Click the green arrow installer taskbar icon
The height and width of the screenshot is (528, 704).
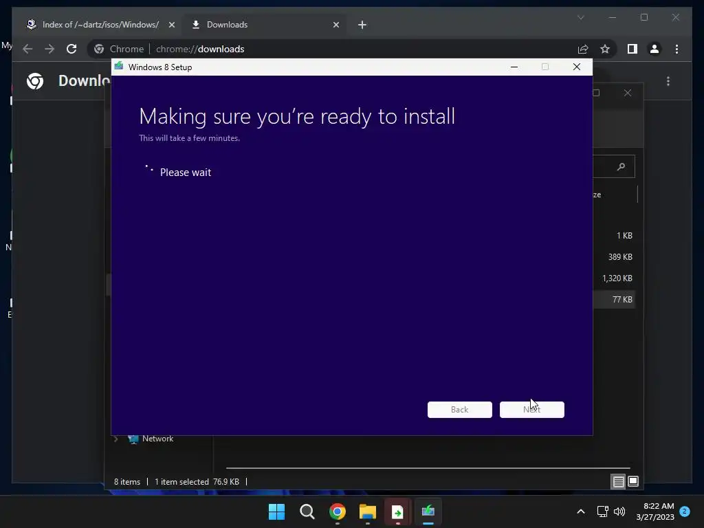(x=397, y=511)
